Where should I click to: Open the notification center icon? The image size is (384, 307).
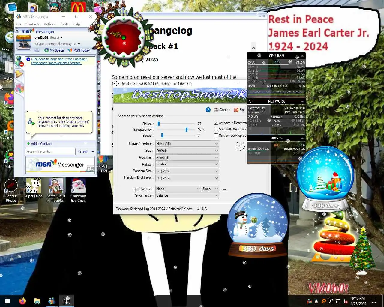click(x=374, y=301)
